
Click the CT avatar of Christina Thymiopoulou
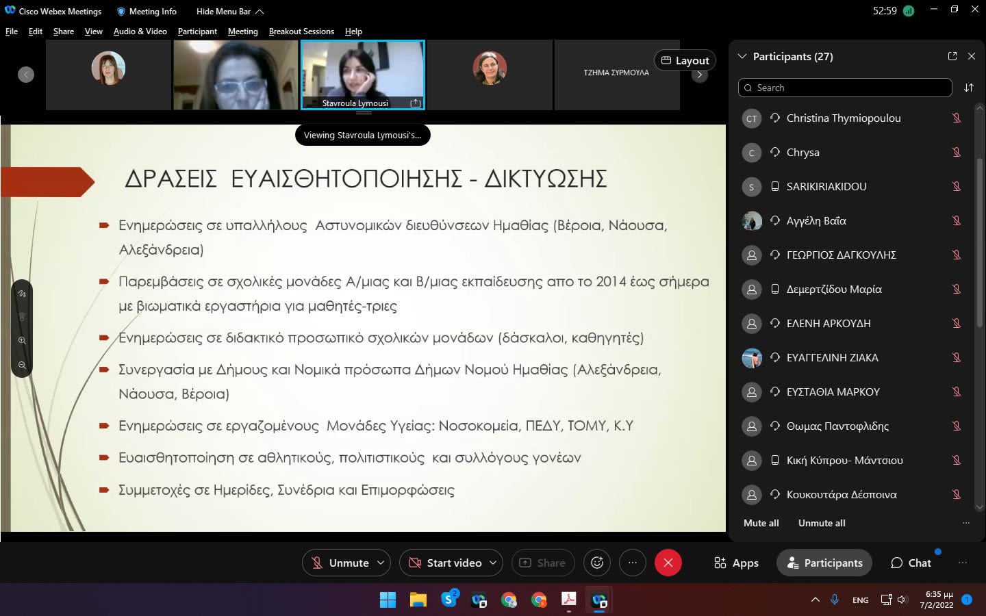(x=752, y=118)
